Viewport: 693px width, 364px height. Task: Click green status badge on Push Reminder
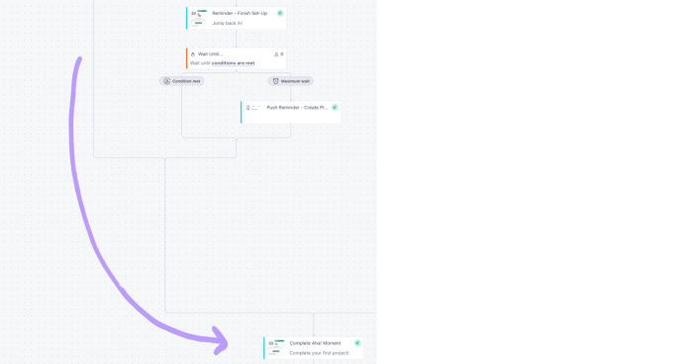click(x=335, y=107)
